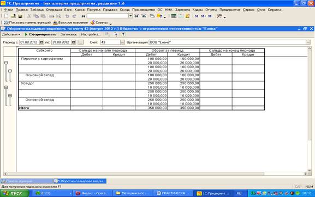Screen dimensions: 315x197
Task: Switch to the Opera taskbar item
Action: coord(93,193)
